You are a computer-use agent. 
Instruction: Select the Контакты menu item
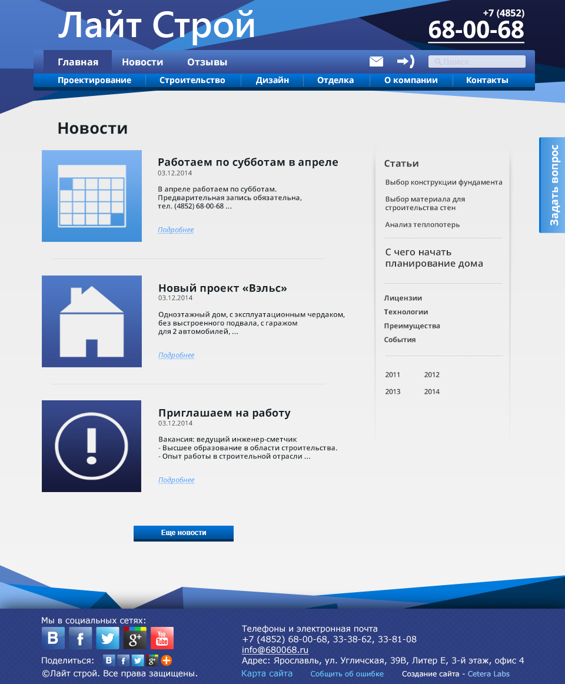click(487, 81)
